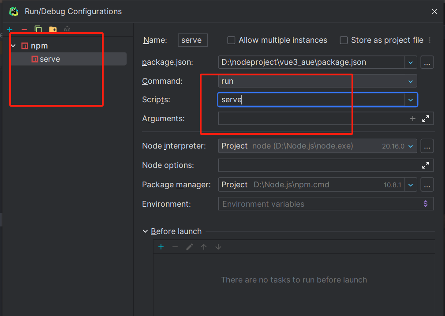This screenshot has width=445, height=316.
Task: Expand the Arguments field editor
Action: (426, 119)
